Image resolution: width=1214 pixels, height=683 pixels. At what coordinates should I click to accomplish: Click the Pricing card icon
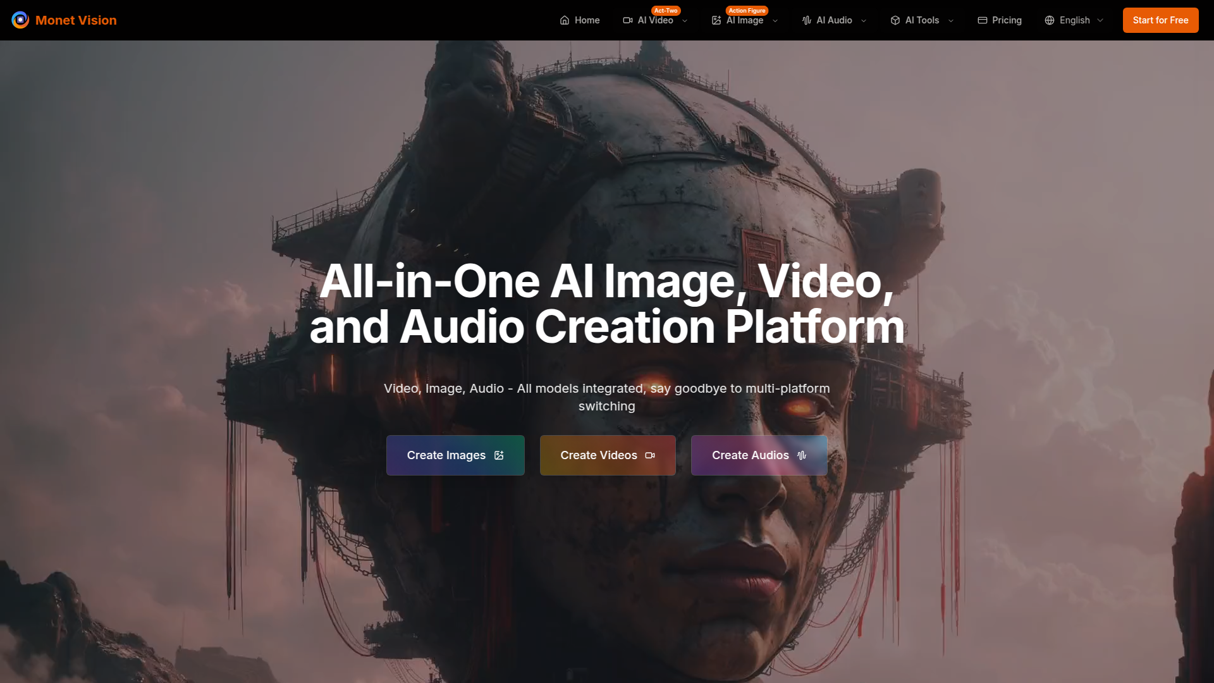point(983,20)
